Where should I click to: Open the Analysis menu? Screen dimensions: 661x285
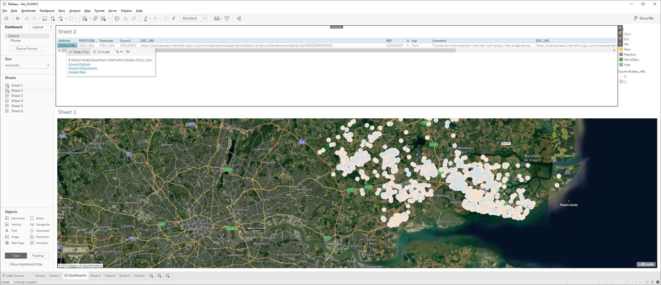[75, 11]
